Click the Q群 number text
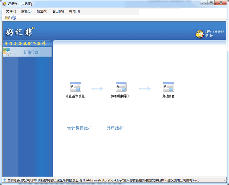Image resolution: width=229 pixels, height=185 pixels. point(214,32)
